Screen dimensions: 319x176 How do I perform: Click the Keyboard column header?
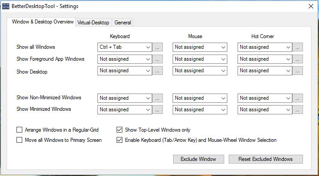(120, 36)
